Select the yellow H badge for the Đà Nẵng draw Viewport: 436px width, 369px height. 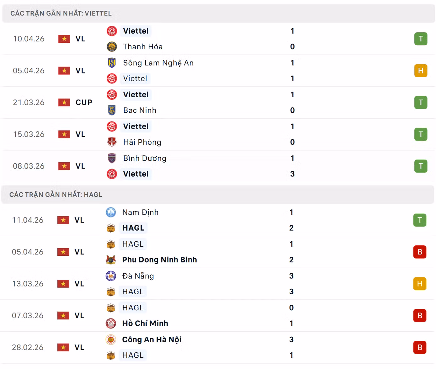coord(420,284)
